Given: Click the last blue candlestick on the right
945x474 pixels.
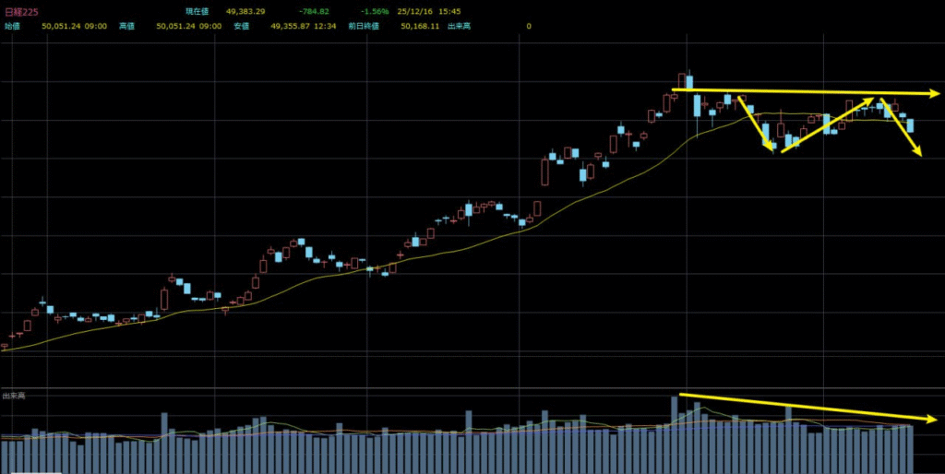Looking at the screenshot, I should pos(910,124).
